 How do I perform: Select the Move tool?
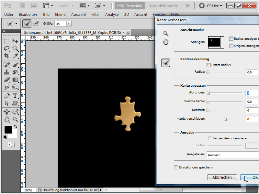pos(15,41)
